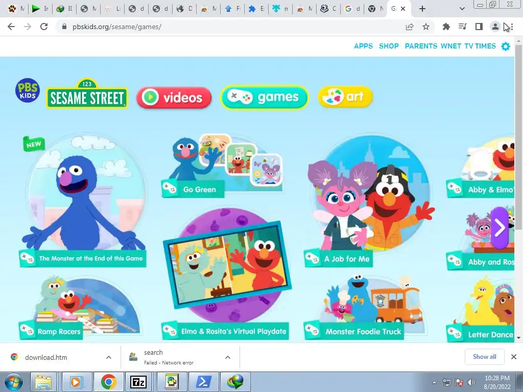
Task: Go forward with the browser arrow
Action: [x=28, y=27]
